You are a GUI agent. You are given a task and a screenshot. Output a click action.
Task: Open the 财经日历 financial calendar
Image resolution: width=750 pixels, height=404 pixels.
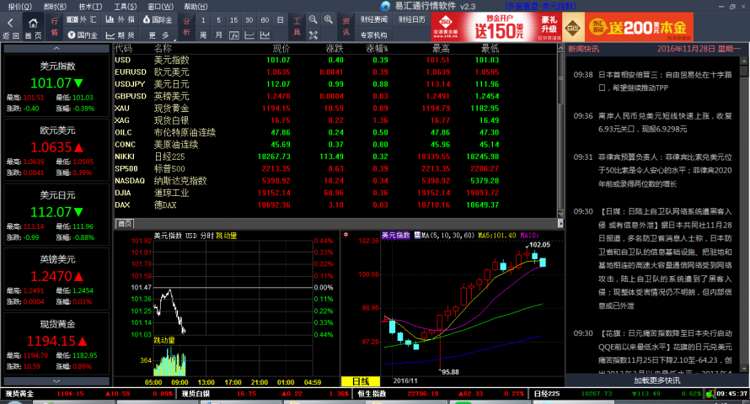tap(412, 19)
